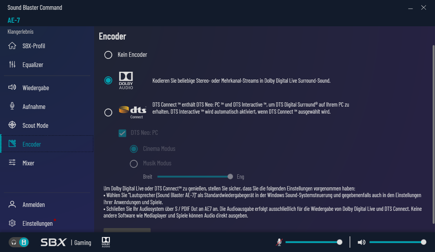This screenshot has width=435, height=252.
Task: Select the Cinema Modus radio button
Action: point(134,149)
